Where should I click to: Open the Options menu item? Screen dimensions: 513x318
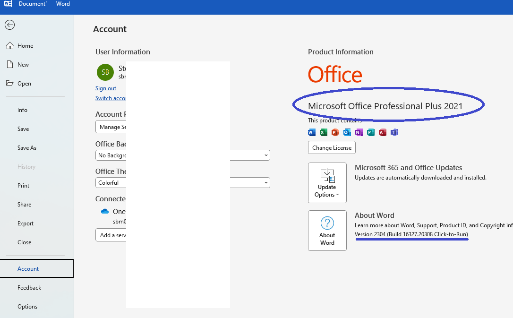(x=27, y=306)
